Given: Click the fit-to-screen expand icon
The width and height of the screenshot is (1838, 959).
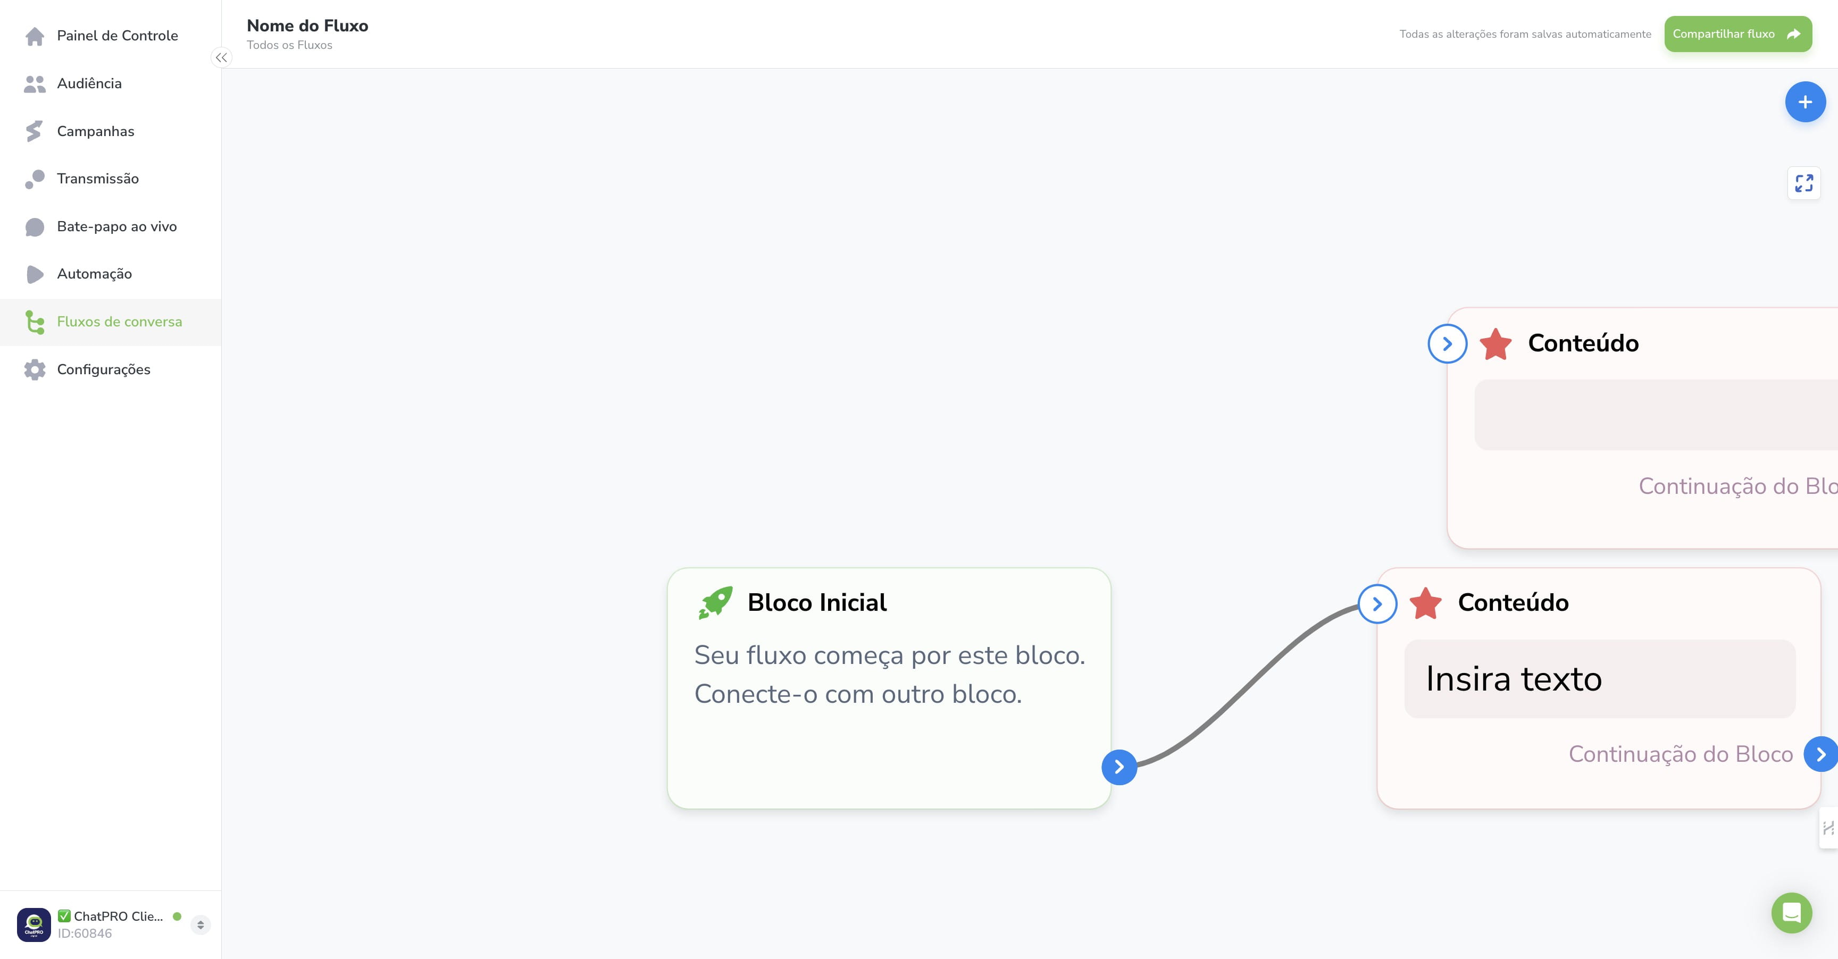Looking at the screenshot, I should pyautogui.click(x=1804, y=183).
